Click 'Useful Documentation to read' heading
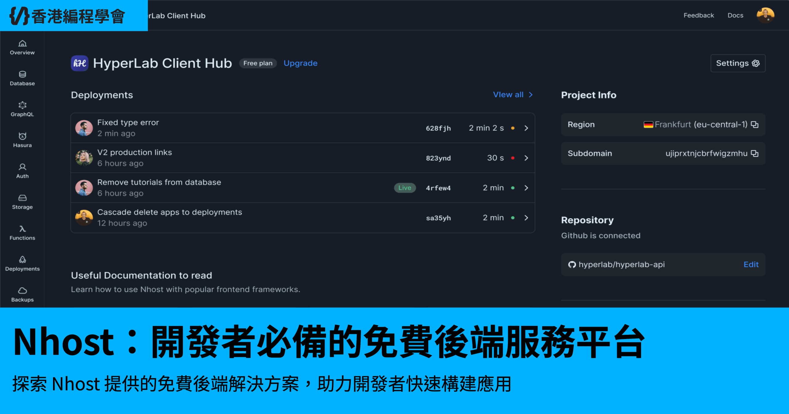Viewport: 789px width, 414px height. (x=141, y=275)
